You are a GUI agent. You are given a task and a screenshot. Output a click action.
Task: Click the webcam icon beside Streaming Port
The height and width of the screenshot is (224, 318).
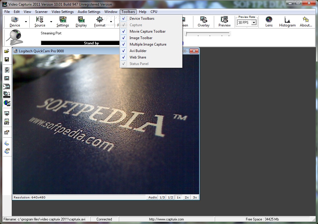[x=15, y=37]
